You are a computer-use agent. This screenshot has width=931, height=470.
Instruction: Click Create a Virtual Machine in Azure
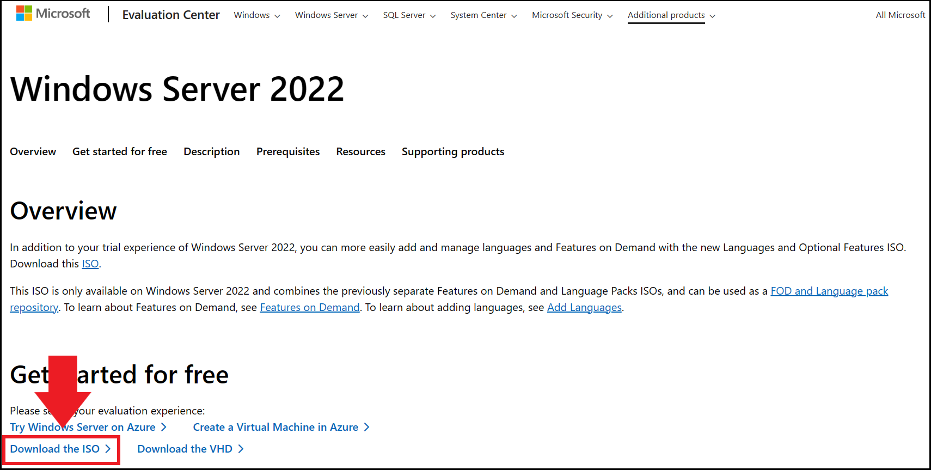click(x=281, y=427)
